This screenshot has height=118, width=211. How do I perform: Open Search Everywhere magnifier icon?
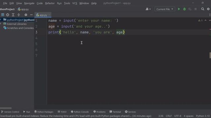[x=202, y=9]
